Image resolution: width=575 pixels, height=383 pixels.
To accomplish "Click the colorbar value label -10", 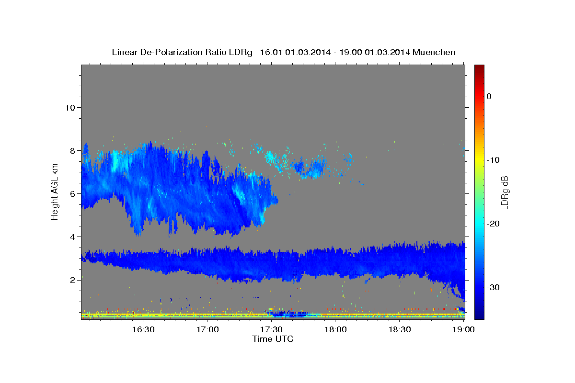I will 494,160.
